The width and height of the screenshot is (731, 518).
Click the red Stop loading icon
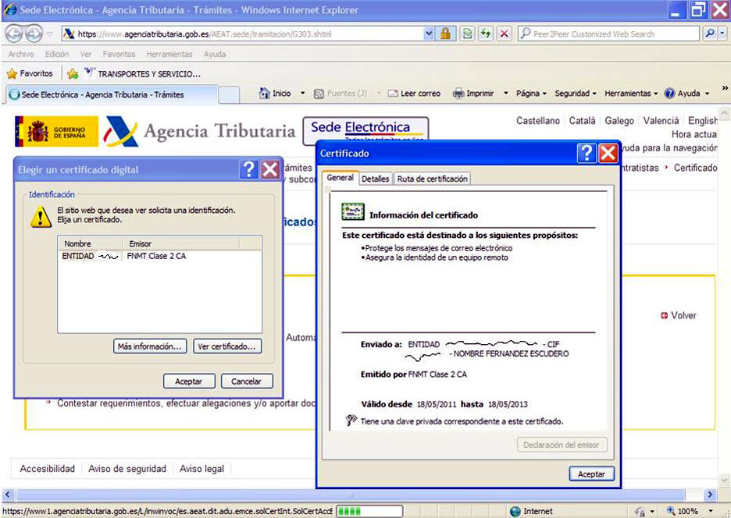[x=504, y=34]
